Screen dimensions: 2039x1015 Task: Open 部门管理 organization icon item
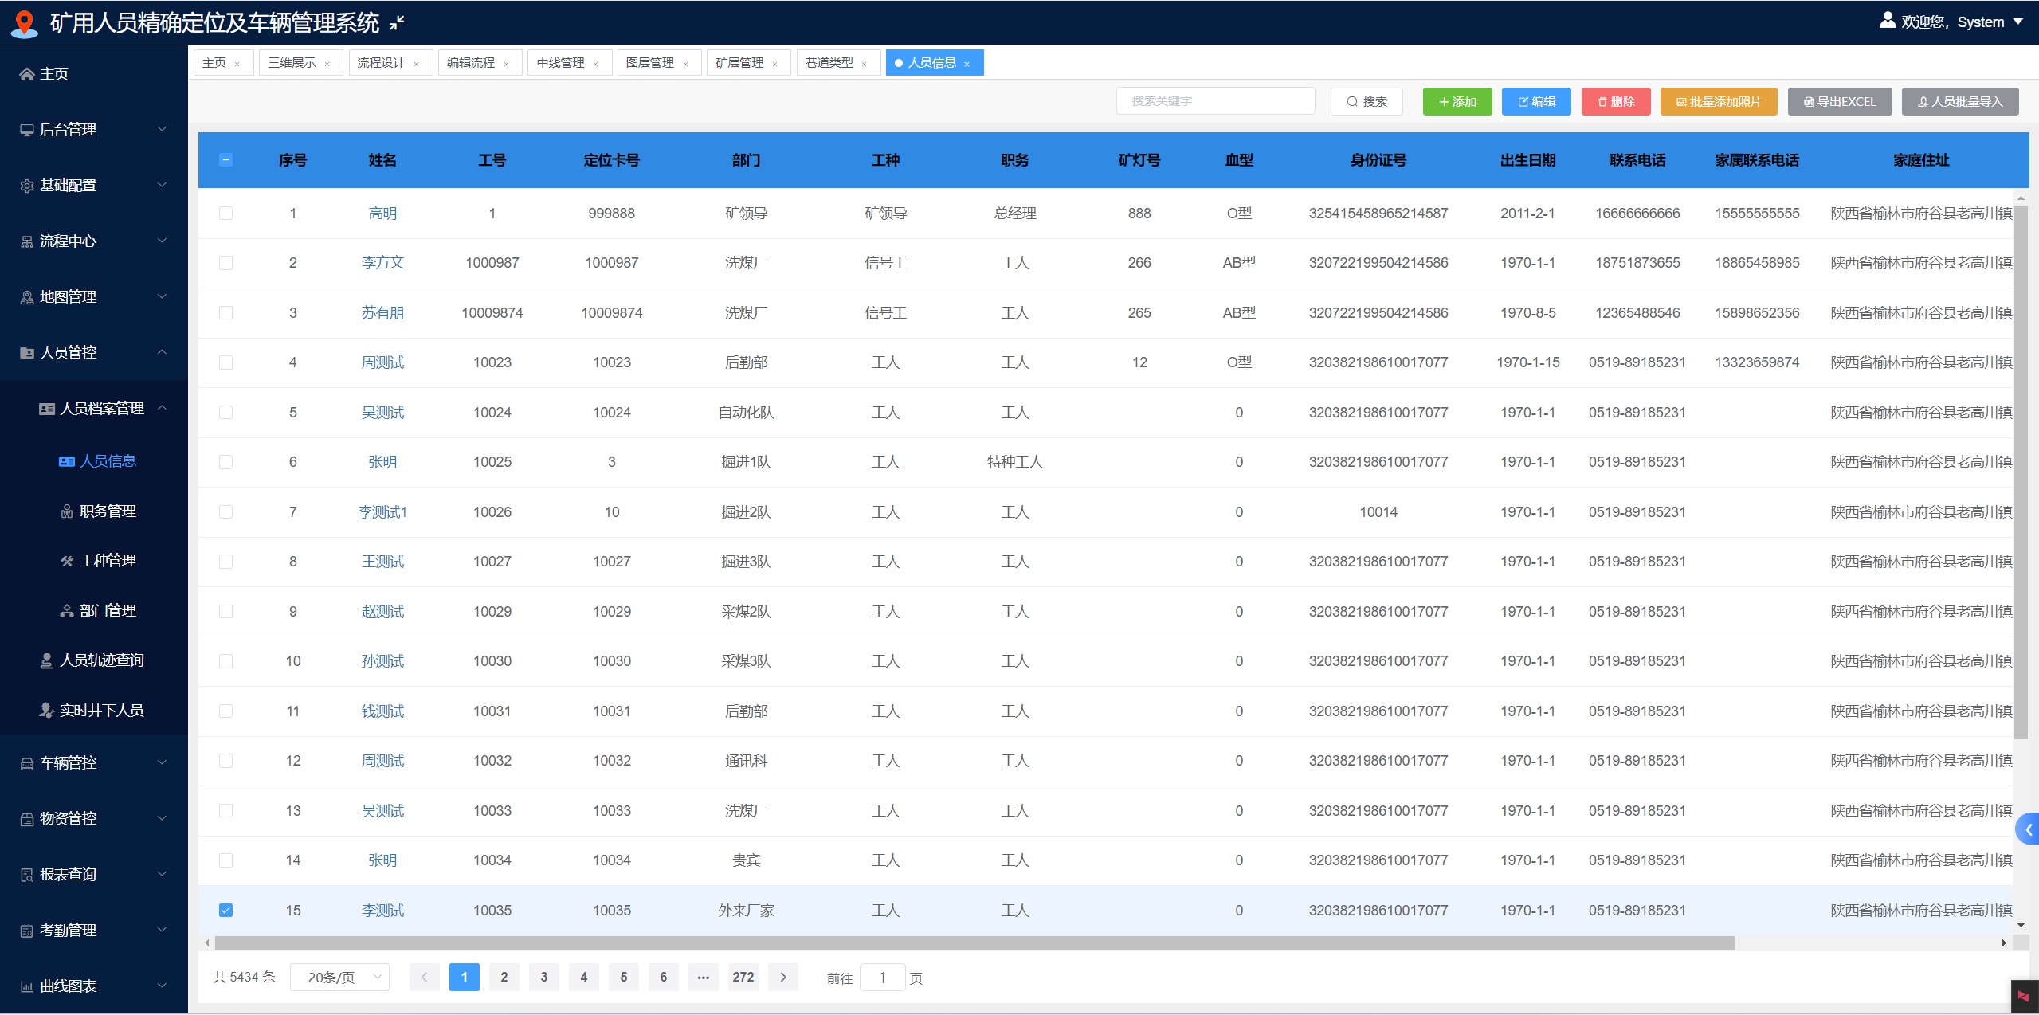[67, 611]
